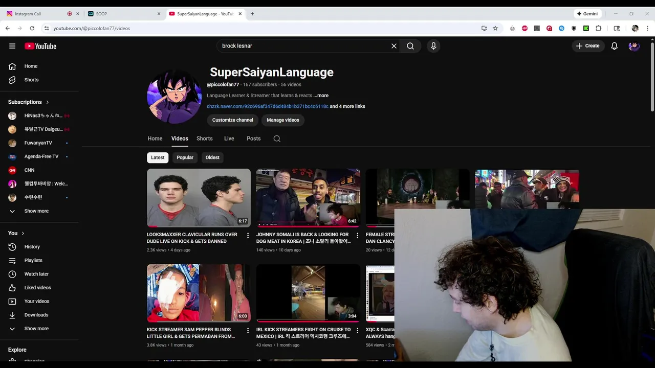Switch to the SOOP browser tab

coord(120,14)
